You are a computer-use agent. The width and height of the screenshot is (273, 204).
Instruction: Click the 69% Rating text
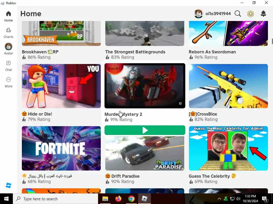pos(206,182)
